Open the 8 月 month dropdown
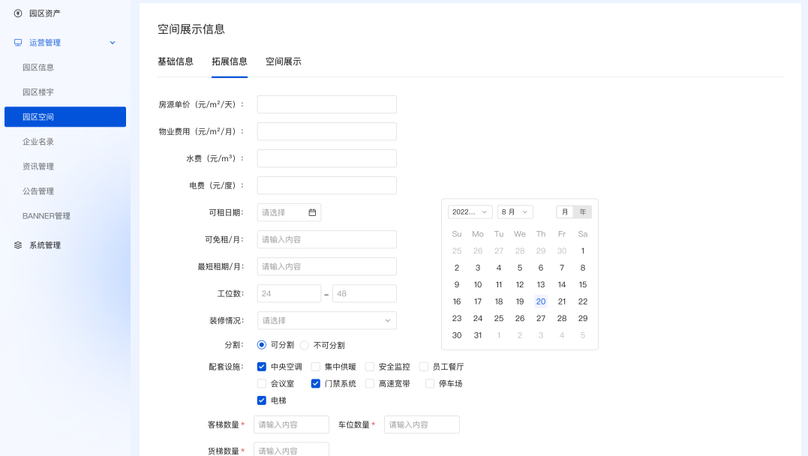The width and height of the screenshot is (808, 456). coord(515,212)
